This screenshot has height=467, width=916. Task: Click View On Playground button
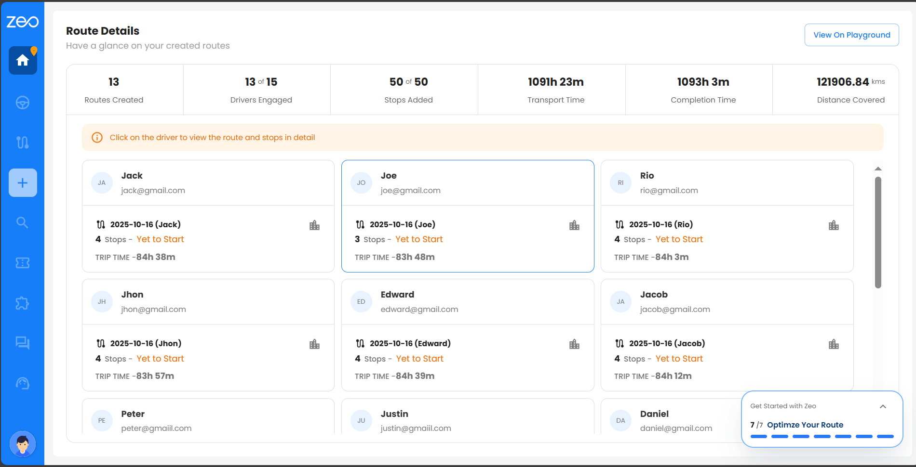851,35
